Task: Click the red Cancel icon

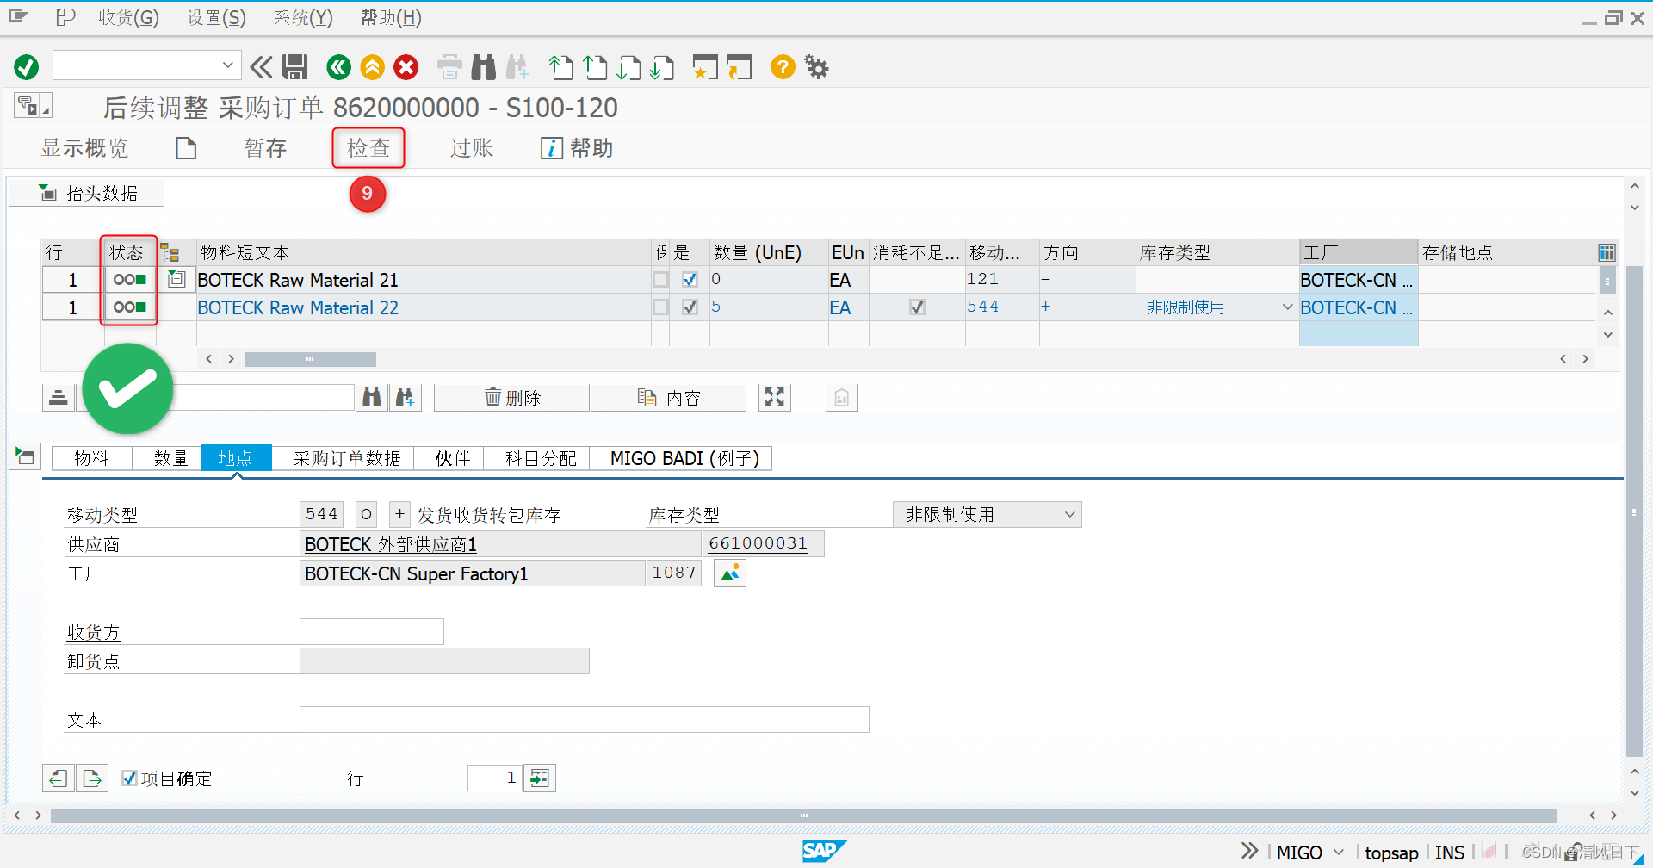Action: pos(406,67)
